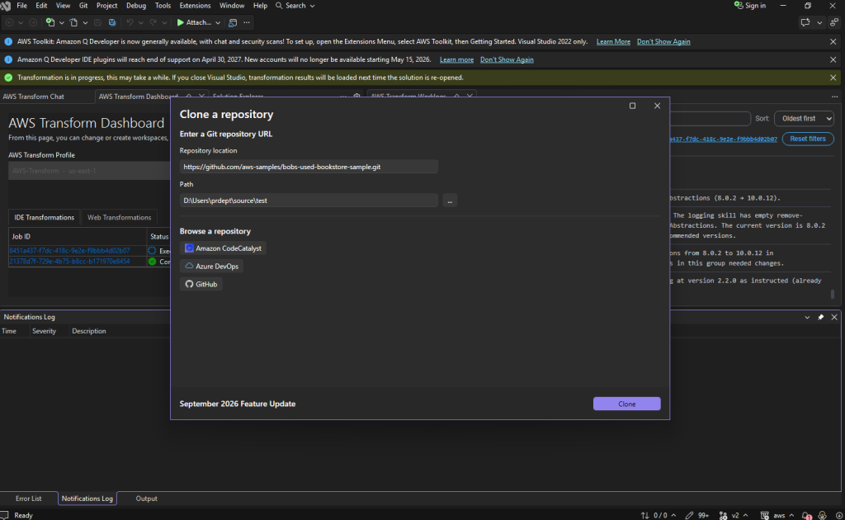Viewport: 845px width, 520px height.
Task: Click the Search magnifier in menu bar
Action: (x=279, y=6)
